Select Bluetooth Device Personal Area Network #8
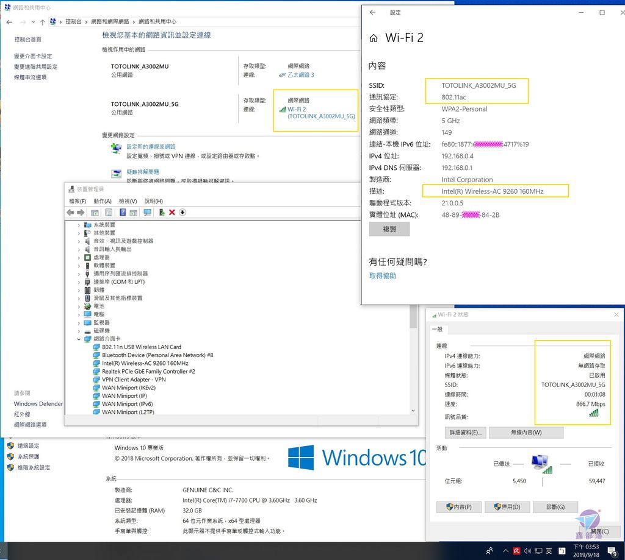The height and width of the screenshot is (560, 625). click(x=157, y=355)
